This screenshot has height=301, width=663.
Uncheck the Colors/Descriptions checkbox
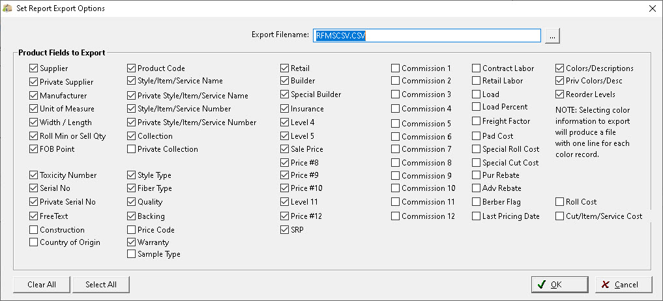point(559,68)
